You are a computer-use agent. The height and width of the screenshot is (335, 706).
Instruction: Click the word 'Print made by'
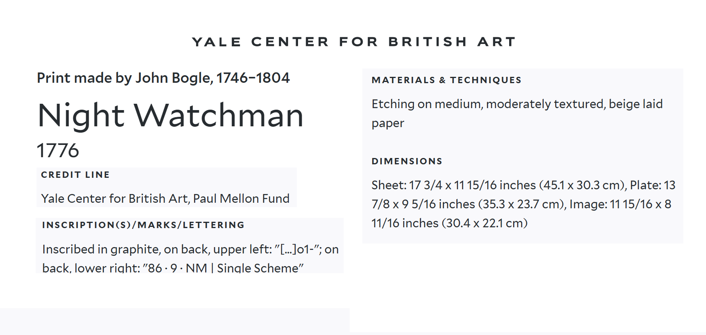point(84,78)
